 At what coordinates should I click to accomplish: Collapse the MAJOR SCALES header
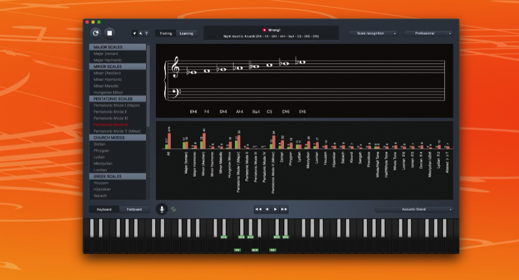(x=118, y=47)
